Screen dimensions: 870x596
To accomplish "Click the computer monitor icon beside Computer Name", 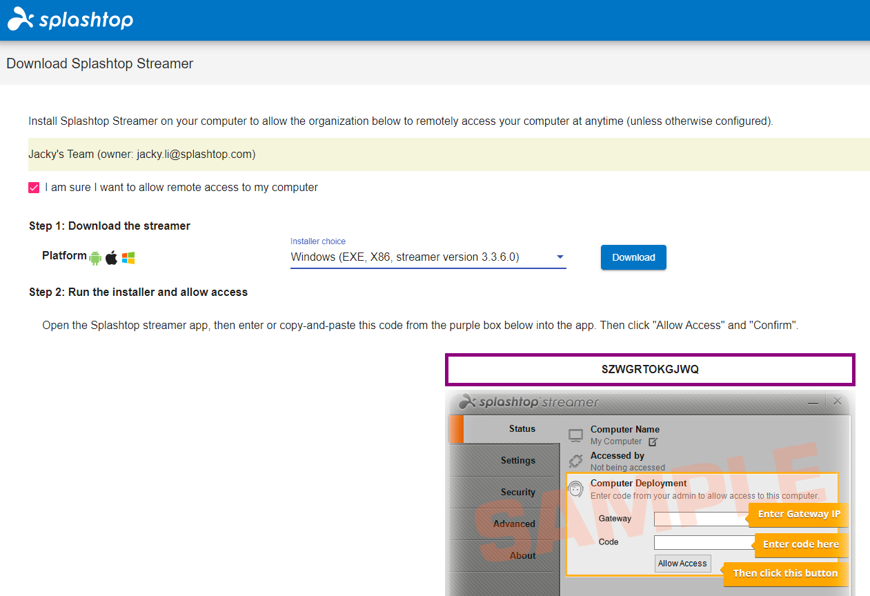I will (x=575, y=434).
